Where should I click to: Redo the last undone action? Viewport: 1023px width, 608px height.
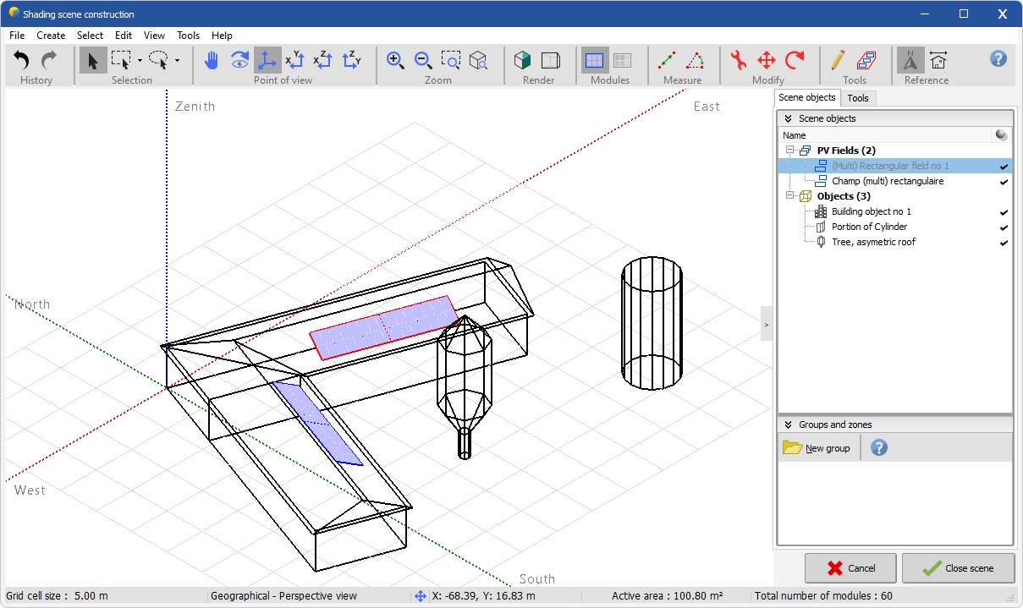tap(49, 60)
